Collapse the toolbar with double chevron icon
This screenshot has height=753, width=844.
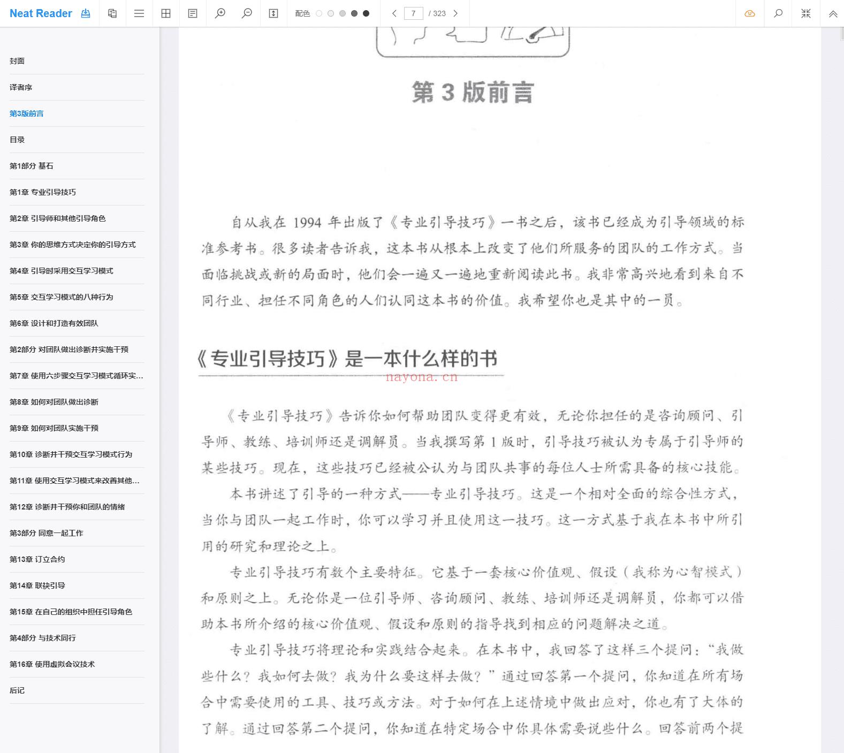tap(833, 14)
